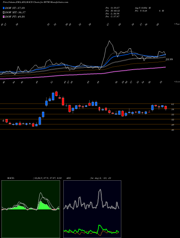The image size is (180, 238).
Task: Click the 61 price axis label
Action: [x=172, y=104]
